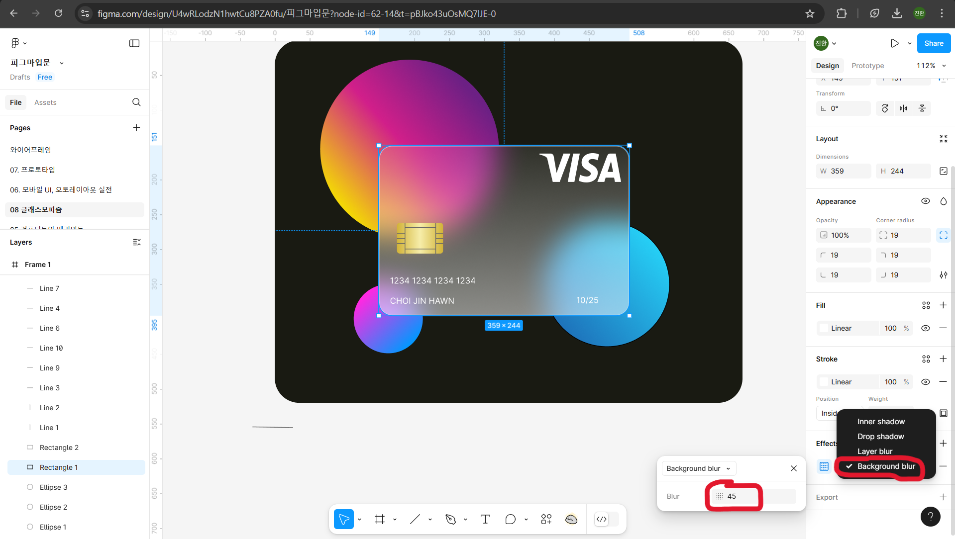The image size is (955, 539).
Task: Select the Comment tool
Action: tap(511, 519)
